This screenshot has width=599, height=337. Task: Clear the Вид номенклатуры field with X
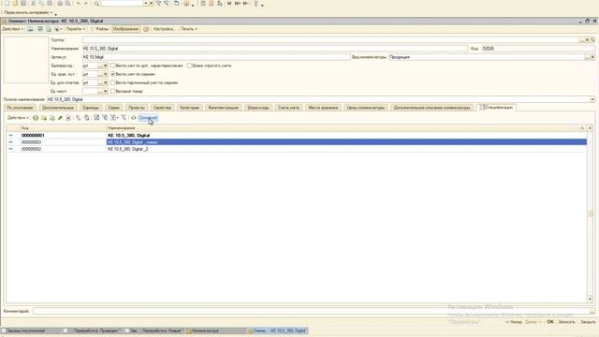[x=592, y=57]
